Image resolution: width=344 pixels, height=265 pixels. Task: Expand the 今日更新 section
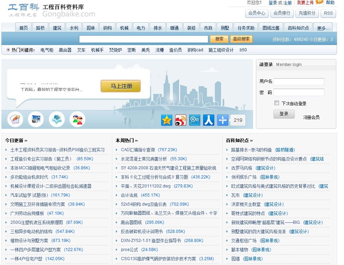click(16, 139)
